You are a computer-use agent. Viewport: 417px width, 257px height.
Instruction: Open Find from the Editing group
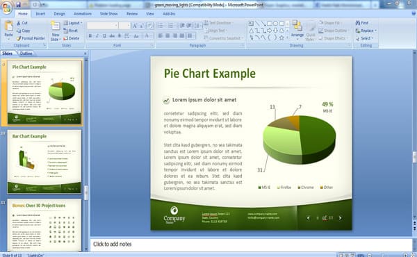pos(362,23)
